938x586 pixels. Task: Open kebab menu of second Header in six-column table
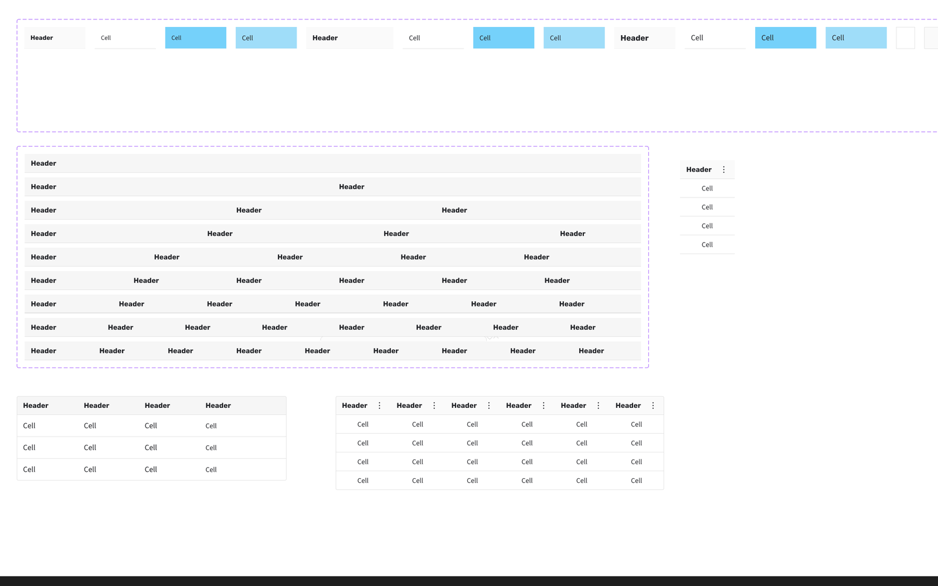point(434,406)
